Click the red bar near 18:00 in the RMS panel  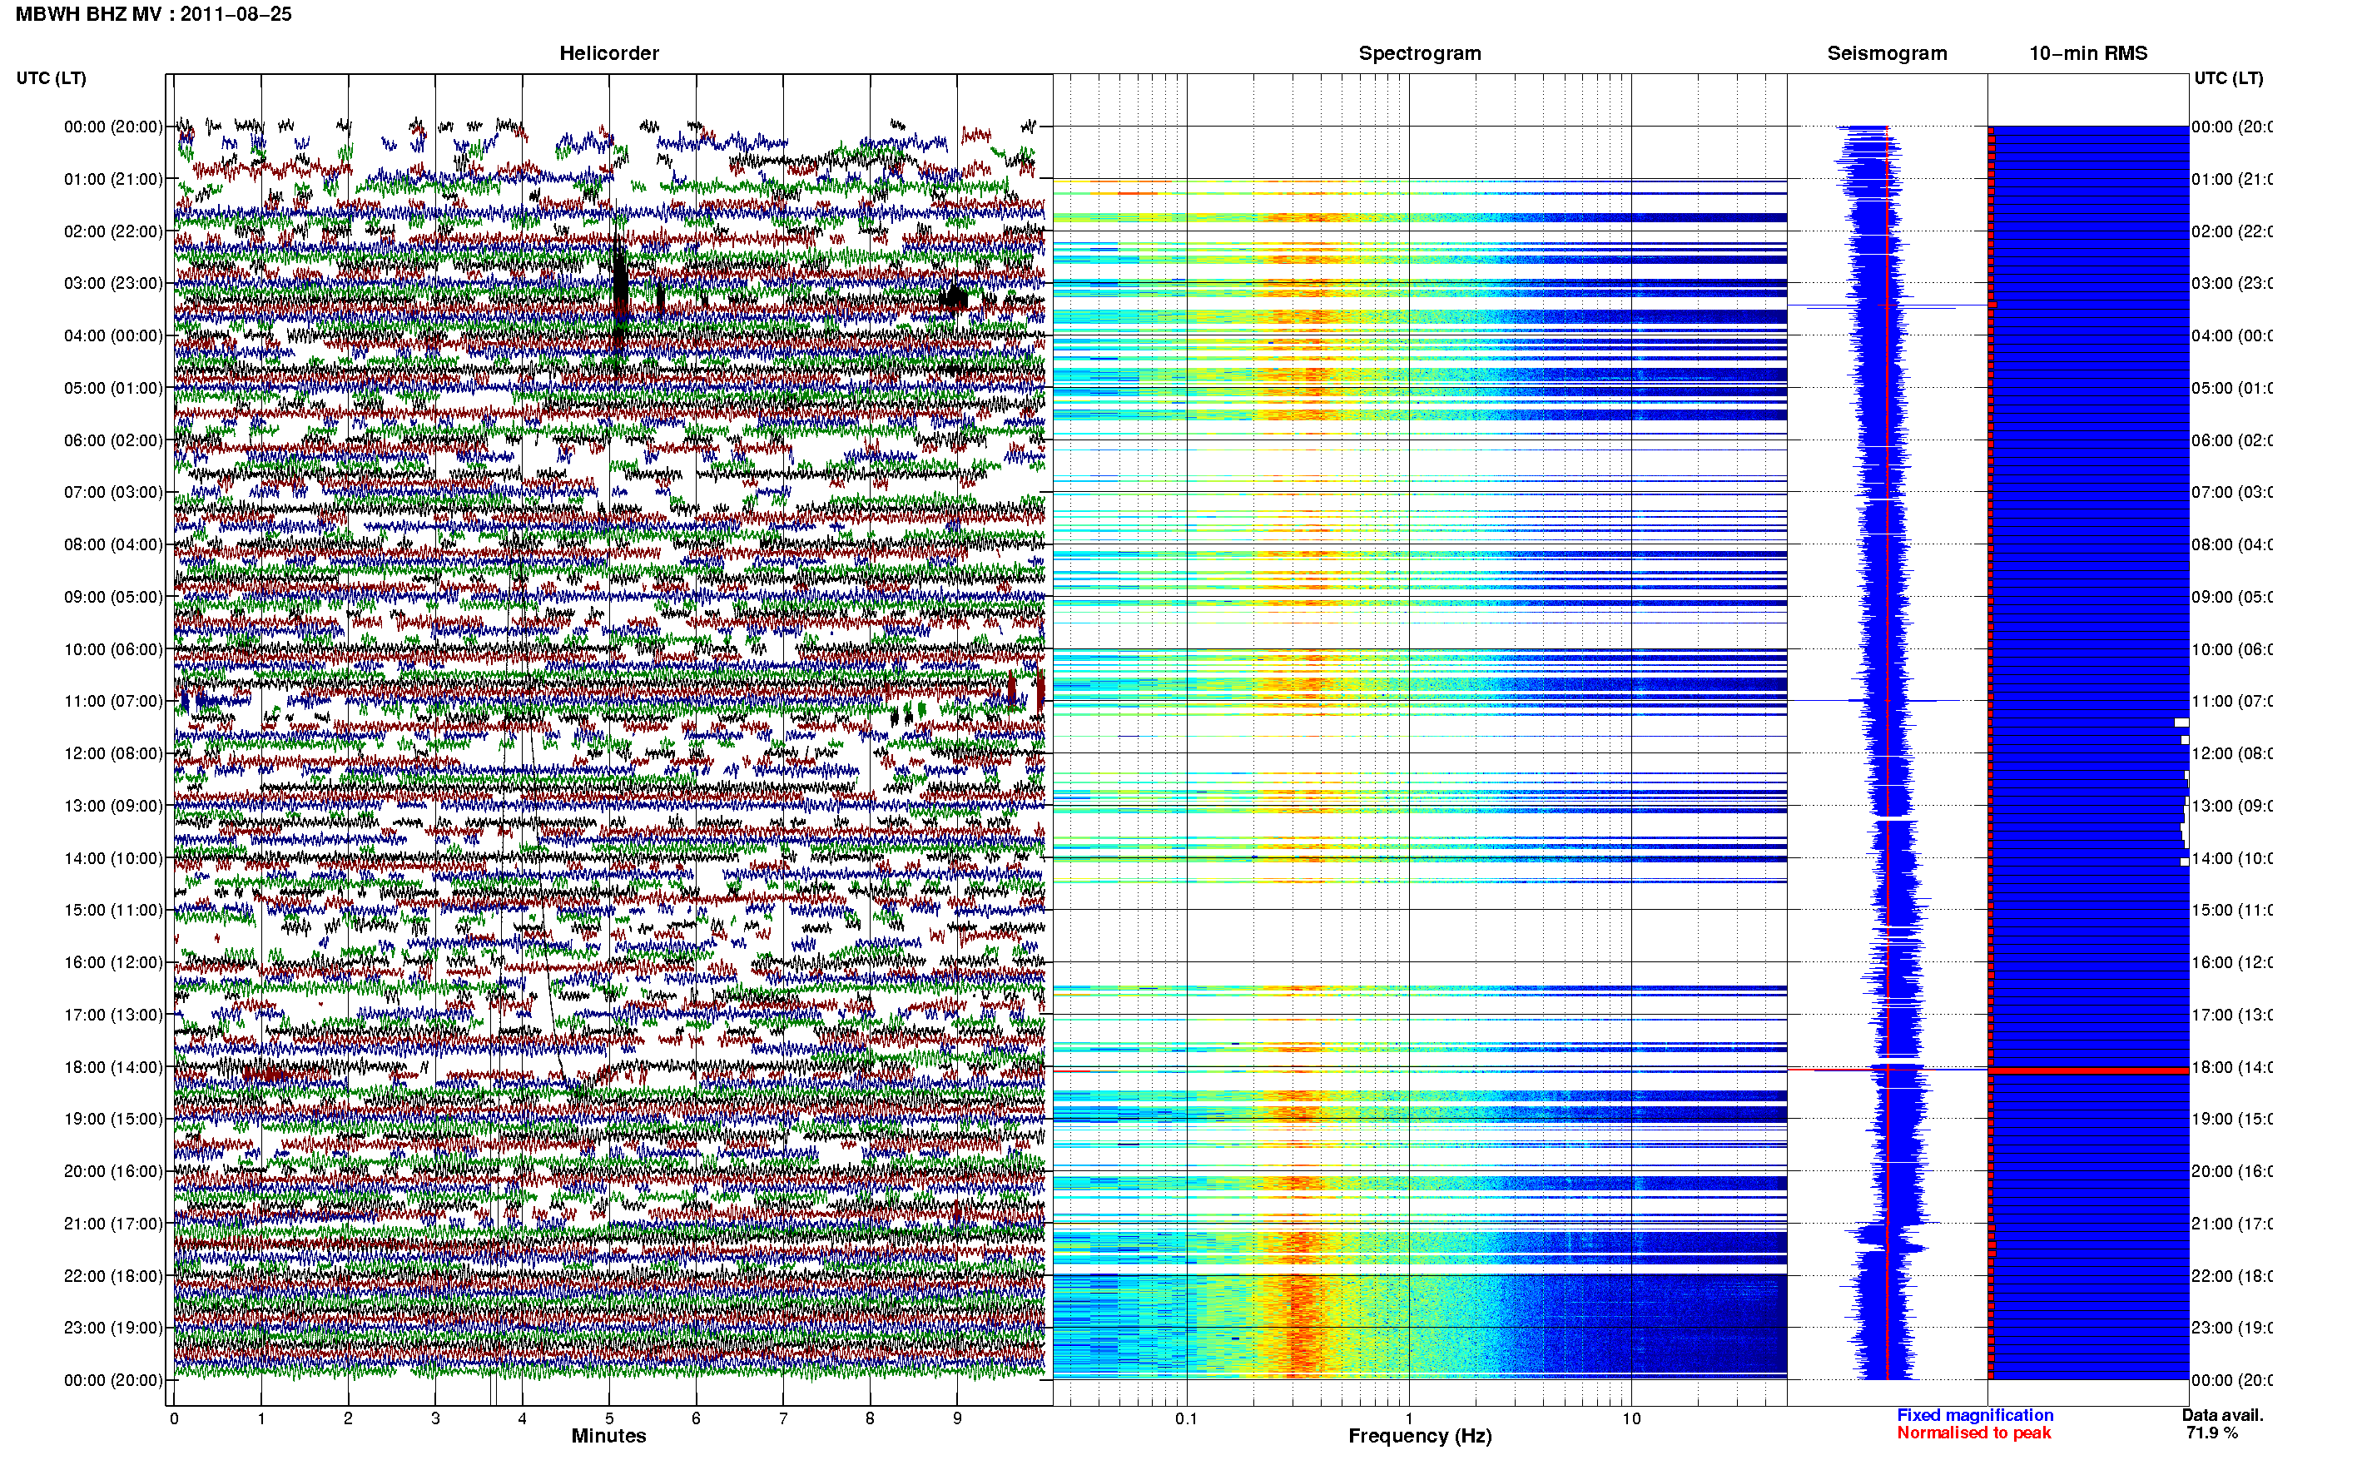(2088, 1070)
